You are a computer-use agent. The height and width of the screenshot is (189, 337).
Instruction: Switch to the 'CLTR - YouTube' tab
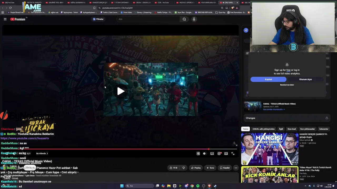click(163, 3)
